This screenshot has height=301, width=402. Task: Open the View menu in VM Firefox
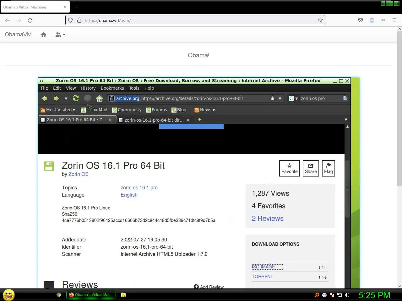click(71, 88)
